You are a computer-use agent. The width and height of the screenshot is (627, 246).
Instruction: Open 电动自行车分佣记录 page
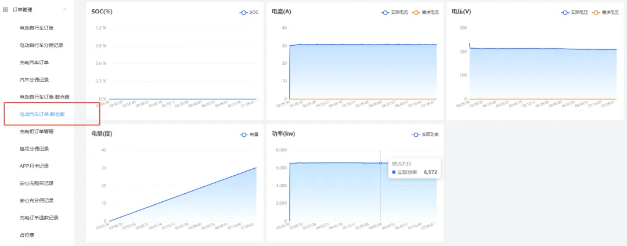(41, 45)
